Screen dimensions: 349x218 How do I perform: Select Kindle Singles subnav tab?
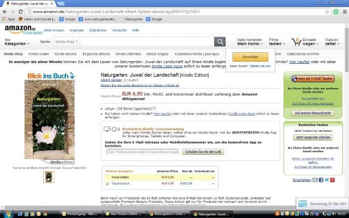158,54
